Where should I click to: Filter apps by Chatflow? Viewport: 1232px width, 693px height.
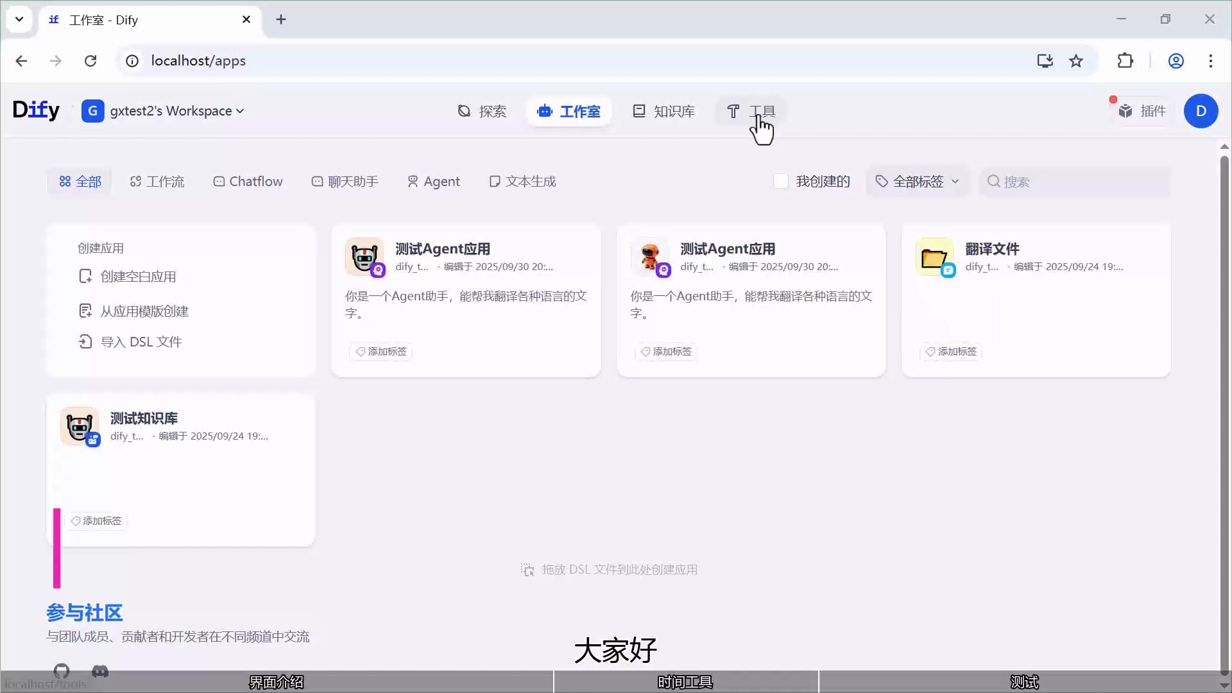(x=248, y=182)
